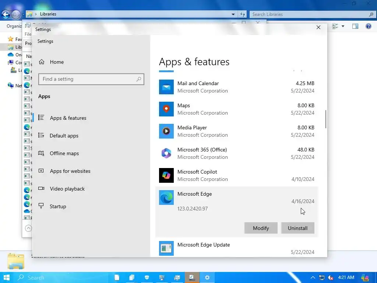The height and width of the screenshot is (283, 377).
Task: Open the Windows Start menu
Action: pyautogui.click(x=7, y=277)
